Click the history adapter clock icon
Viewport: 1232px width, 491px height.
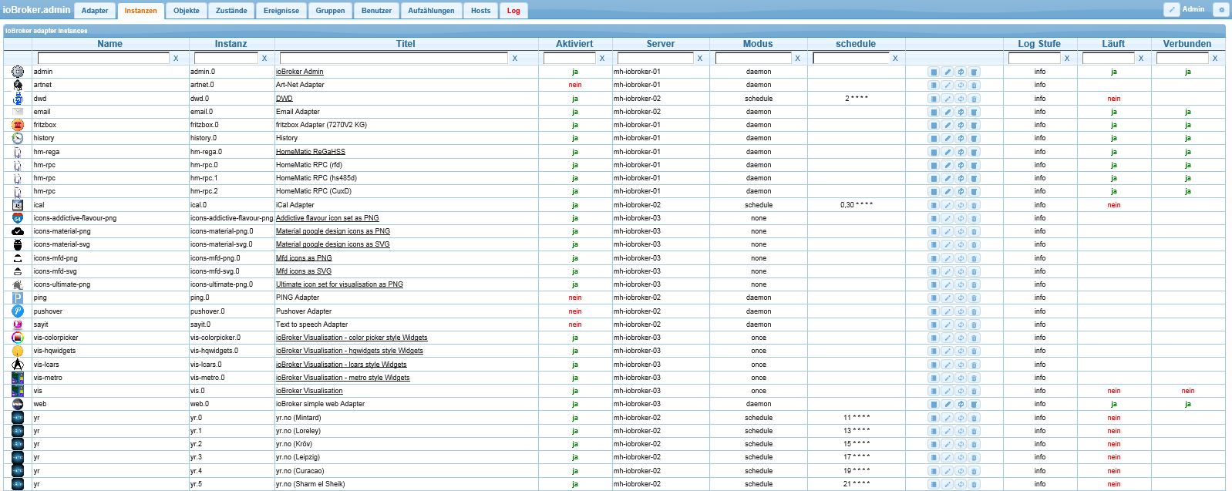pyautogui.click(x=18, y=138)
